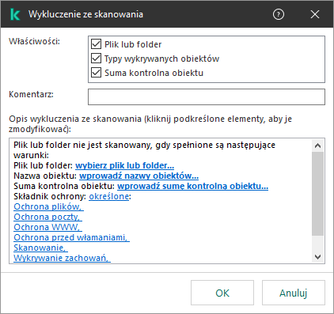334x314 pixels.
Task: Click 'Nazwa obiektu:' text in description
Action: (x=45, y=176)
